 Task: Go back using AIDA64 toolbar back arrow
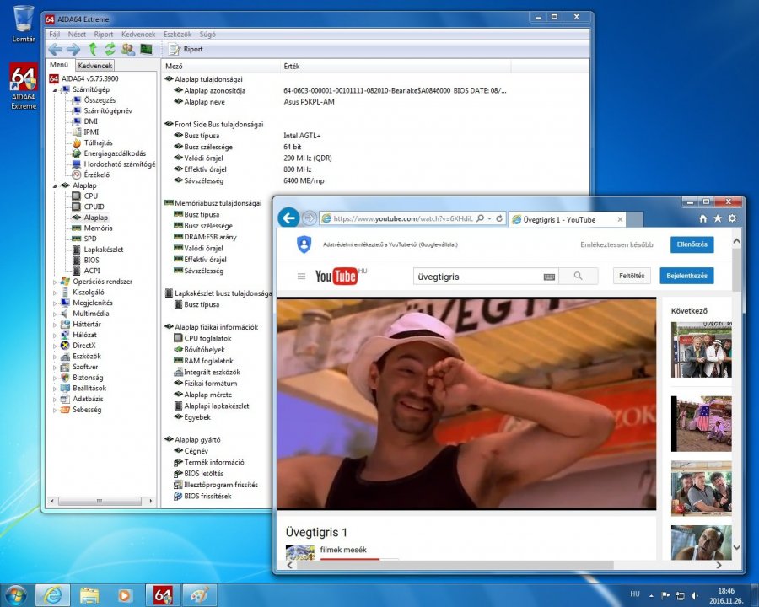click(x=55, y=49)
